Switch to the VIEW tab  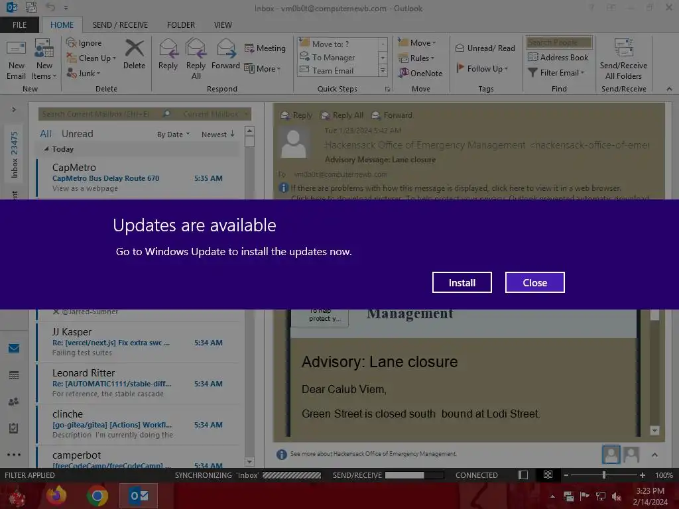click(223, 25)
